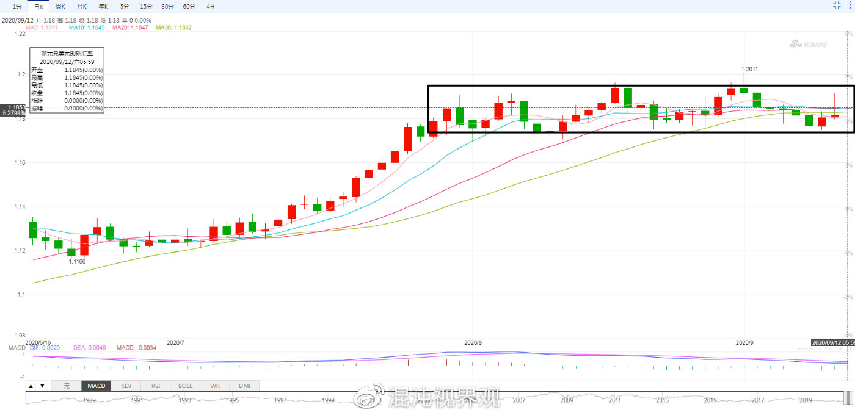
Task: Select the 15分 interval tab
Action: click(146, 6)
